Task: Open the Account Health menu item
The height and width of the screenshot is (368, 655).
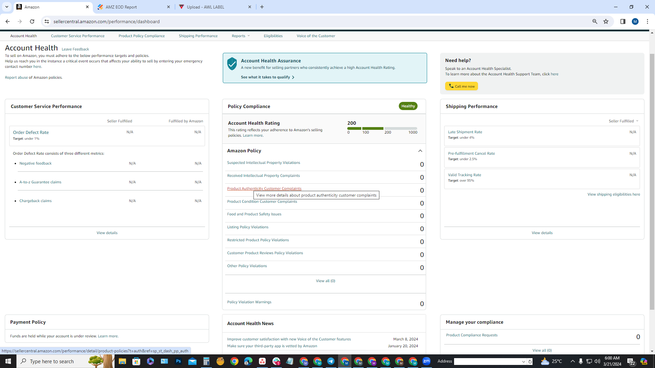Action: click(24, 36)
